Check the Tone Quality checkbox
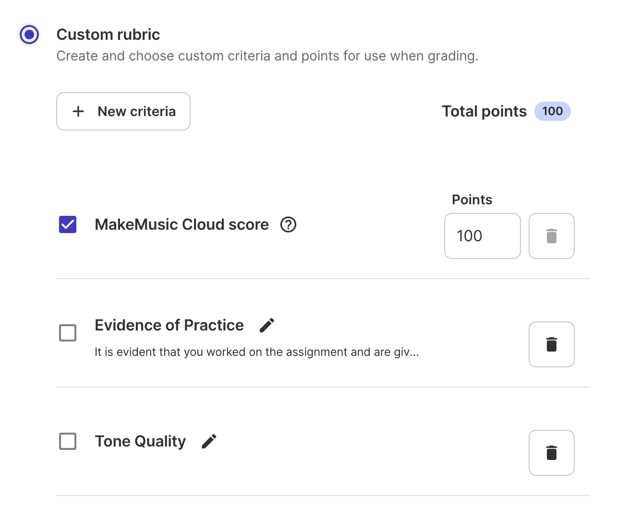 (x=68, y=441)
